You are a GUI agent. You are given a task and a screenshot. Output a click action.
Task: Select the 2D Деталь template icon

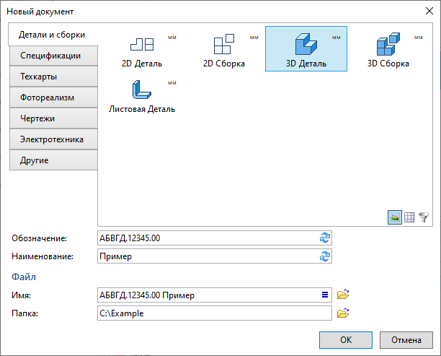click(x=142, y=45)
